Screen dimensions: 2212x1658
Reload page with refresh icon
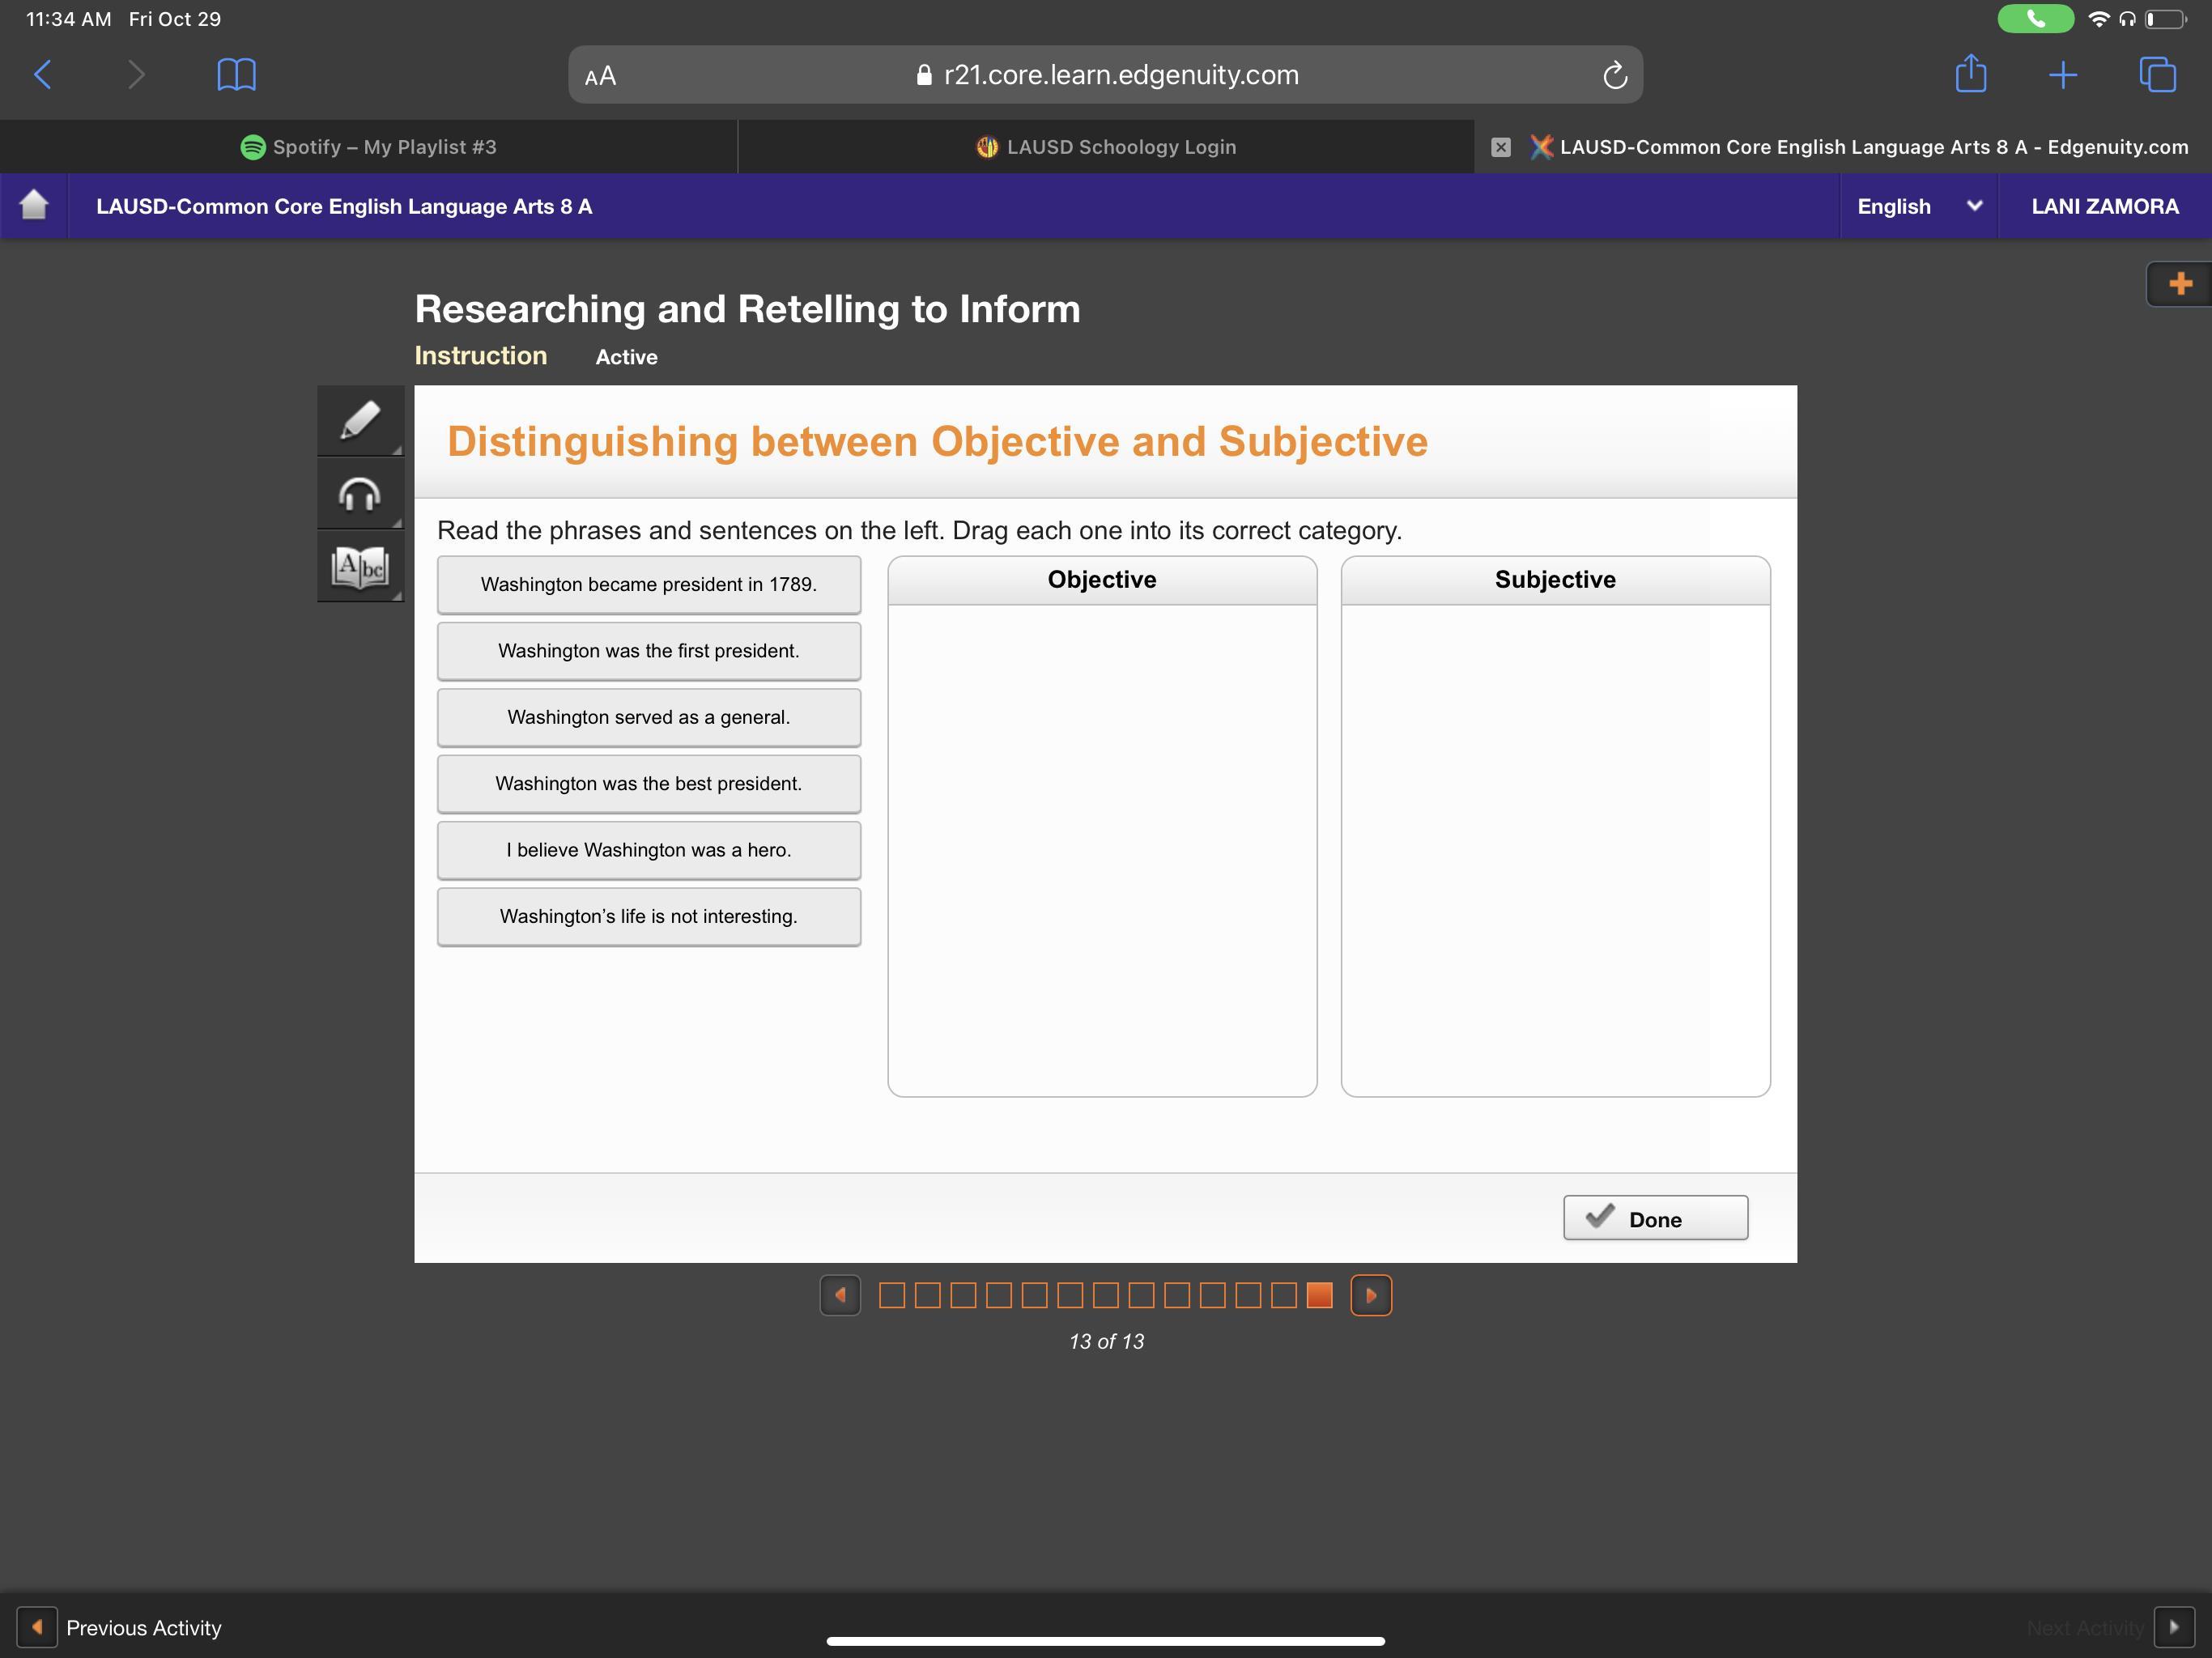point(1614,75)
